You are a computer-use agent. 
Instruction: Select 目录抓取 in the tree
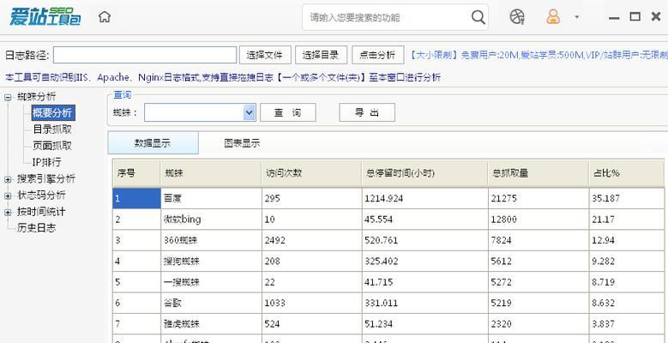pos(52,129)
